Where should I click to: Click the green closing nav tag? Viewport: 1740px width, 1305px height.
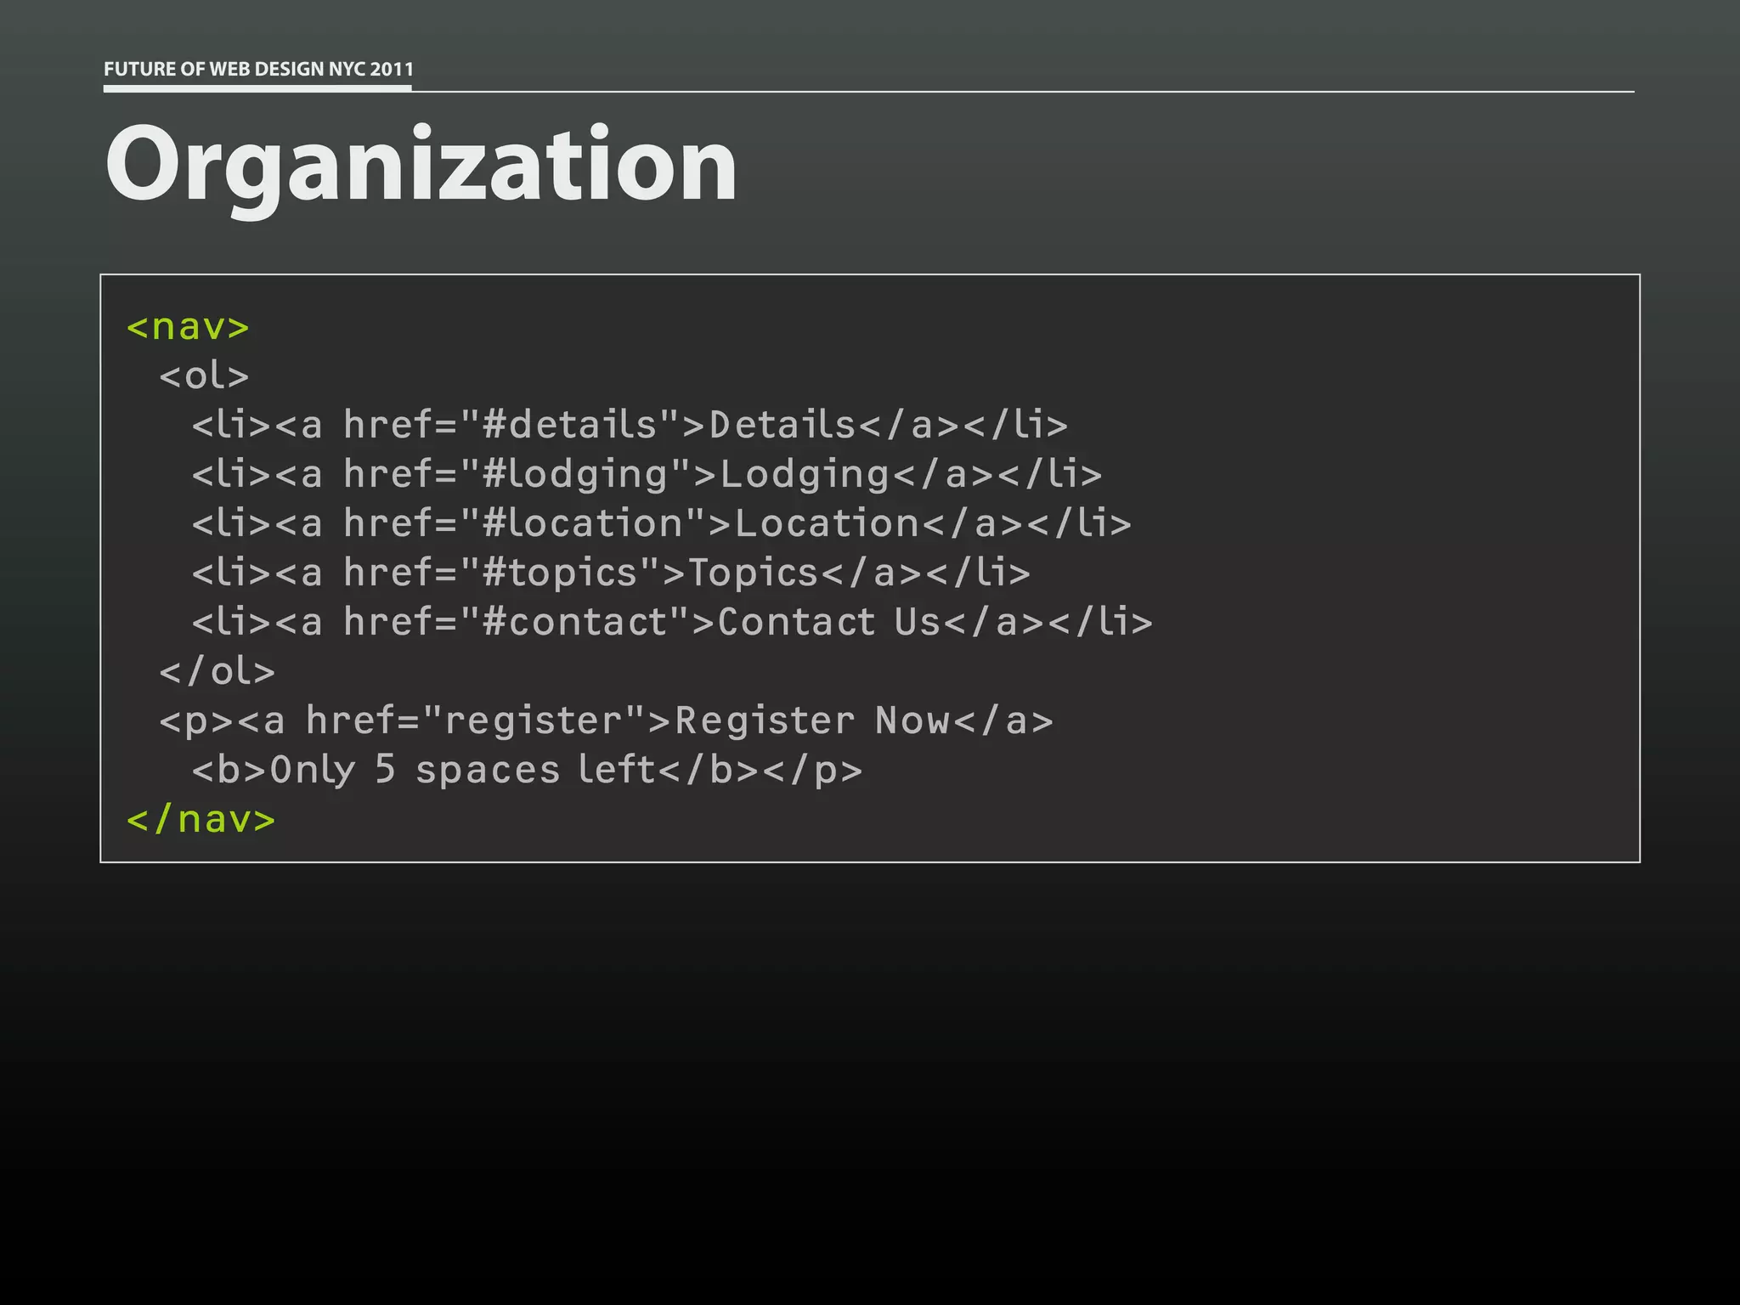click(201, 820)
